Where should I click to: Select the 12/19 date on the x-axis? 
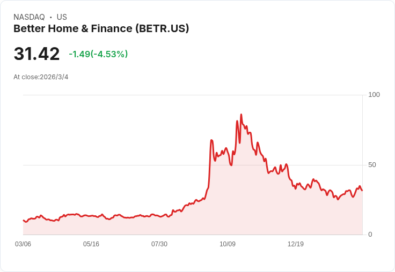tap(296, 244)
